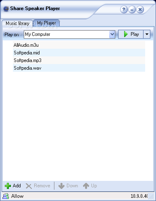156x201 pixels.
Task: Click the Allow user status icon
Action: 6,196
